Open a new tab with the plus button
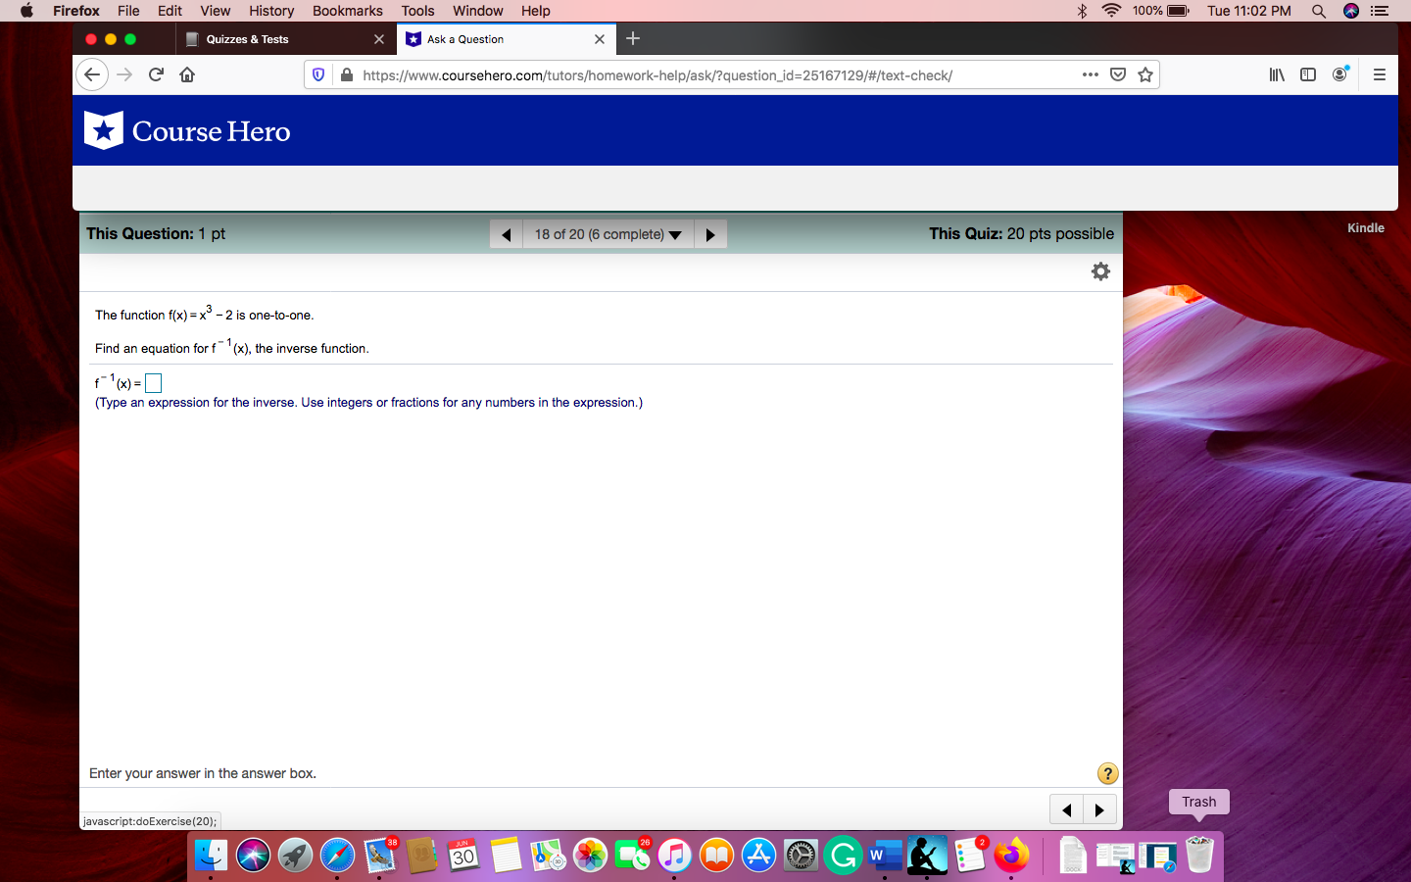This screenshot has width=1411, height=882. tap(633, 39)
